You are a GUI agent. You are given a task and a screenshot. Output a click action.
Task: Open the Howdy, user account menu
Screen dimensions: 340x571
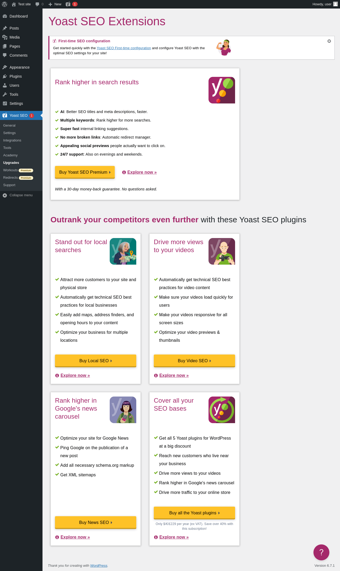click(x=325, y=4)
